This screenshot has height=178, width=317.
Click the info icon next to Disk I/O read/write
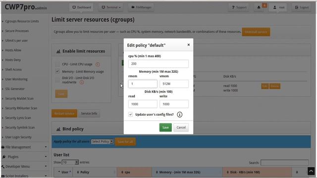click(x=82, y=82)
